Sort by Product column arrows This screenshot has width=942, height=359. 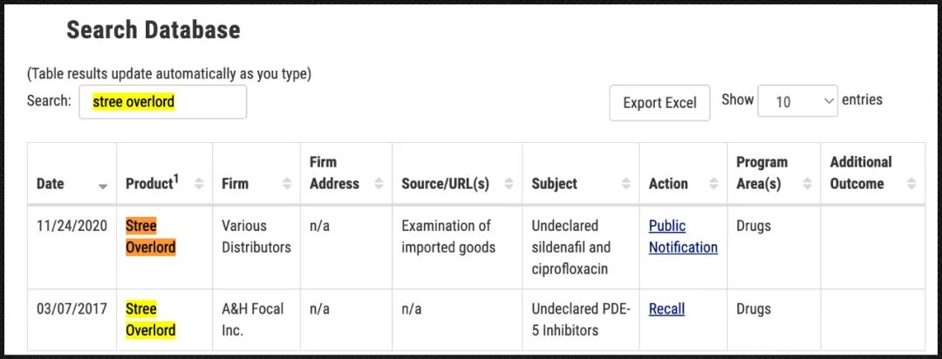(200, 184)
